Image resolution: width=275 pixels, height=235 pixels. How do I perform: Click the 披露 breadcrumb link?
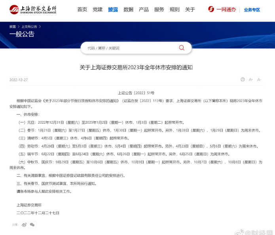[12, 27]
